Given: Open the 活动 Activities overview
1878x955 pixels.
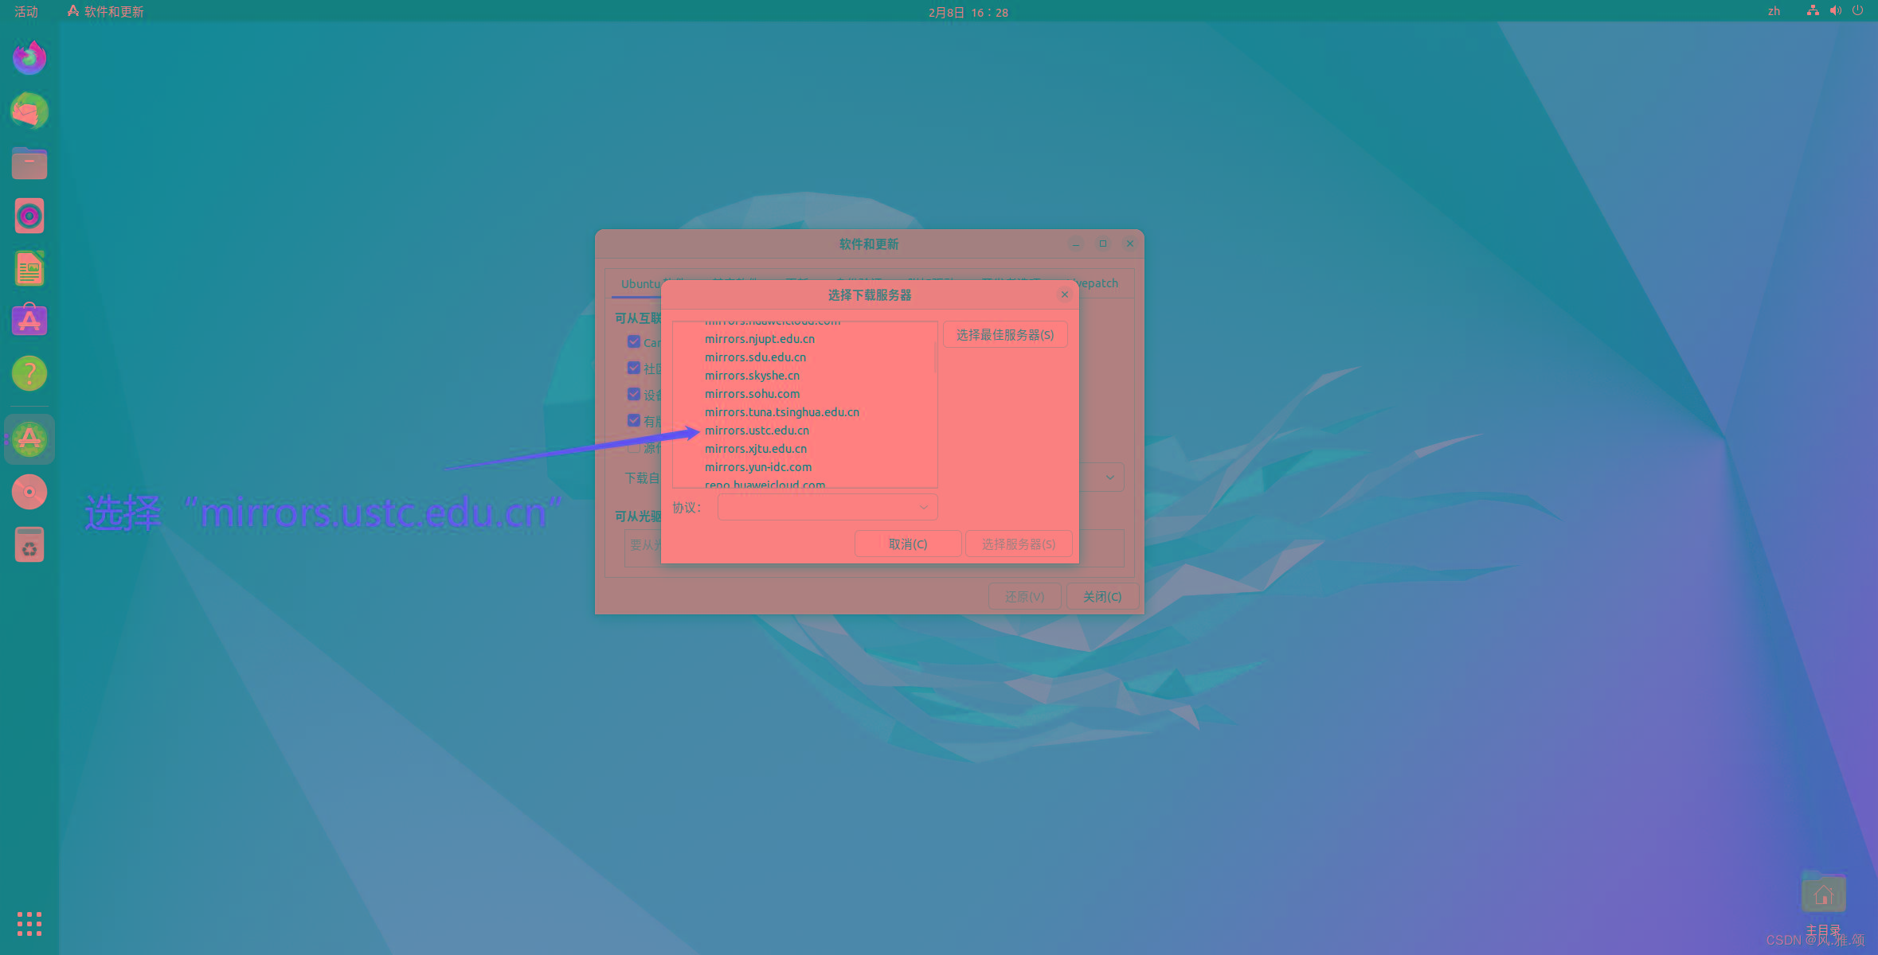Looking at the screenshot, I should pos(26,11).
